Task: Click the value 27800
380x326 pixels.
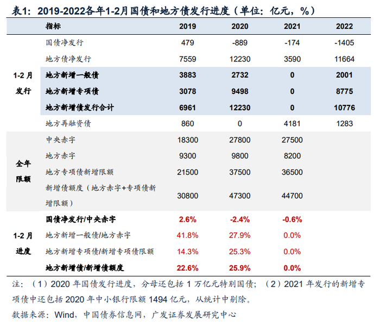Action: click(x=240, y=140)
